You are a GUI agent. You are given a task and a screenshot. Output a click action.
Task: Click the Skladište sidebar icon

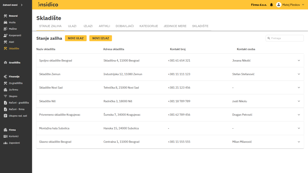pyautogui.click(x=5, y=48)
